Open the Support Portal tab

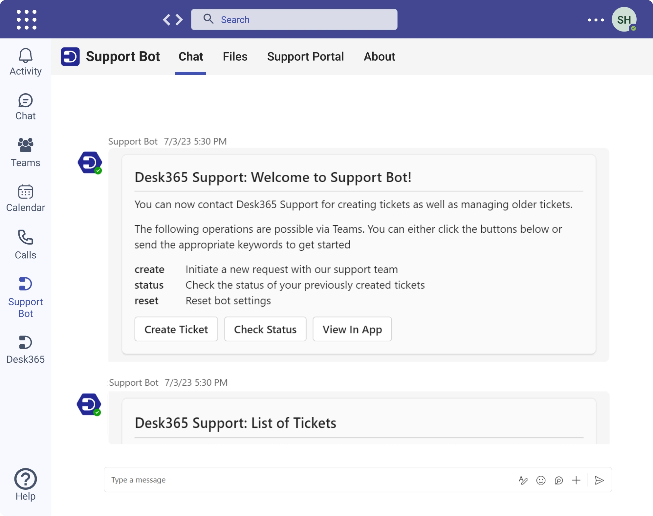pos(305,56)
